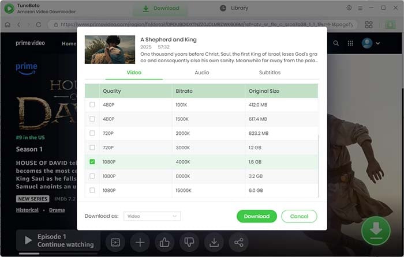The height and width of the screenshot is (257, 404).
Task: Open the grid apps icon beside address bar
Action: 369,24
